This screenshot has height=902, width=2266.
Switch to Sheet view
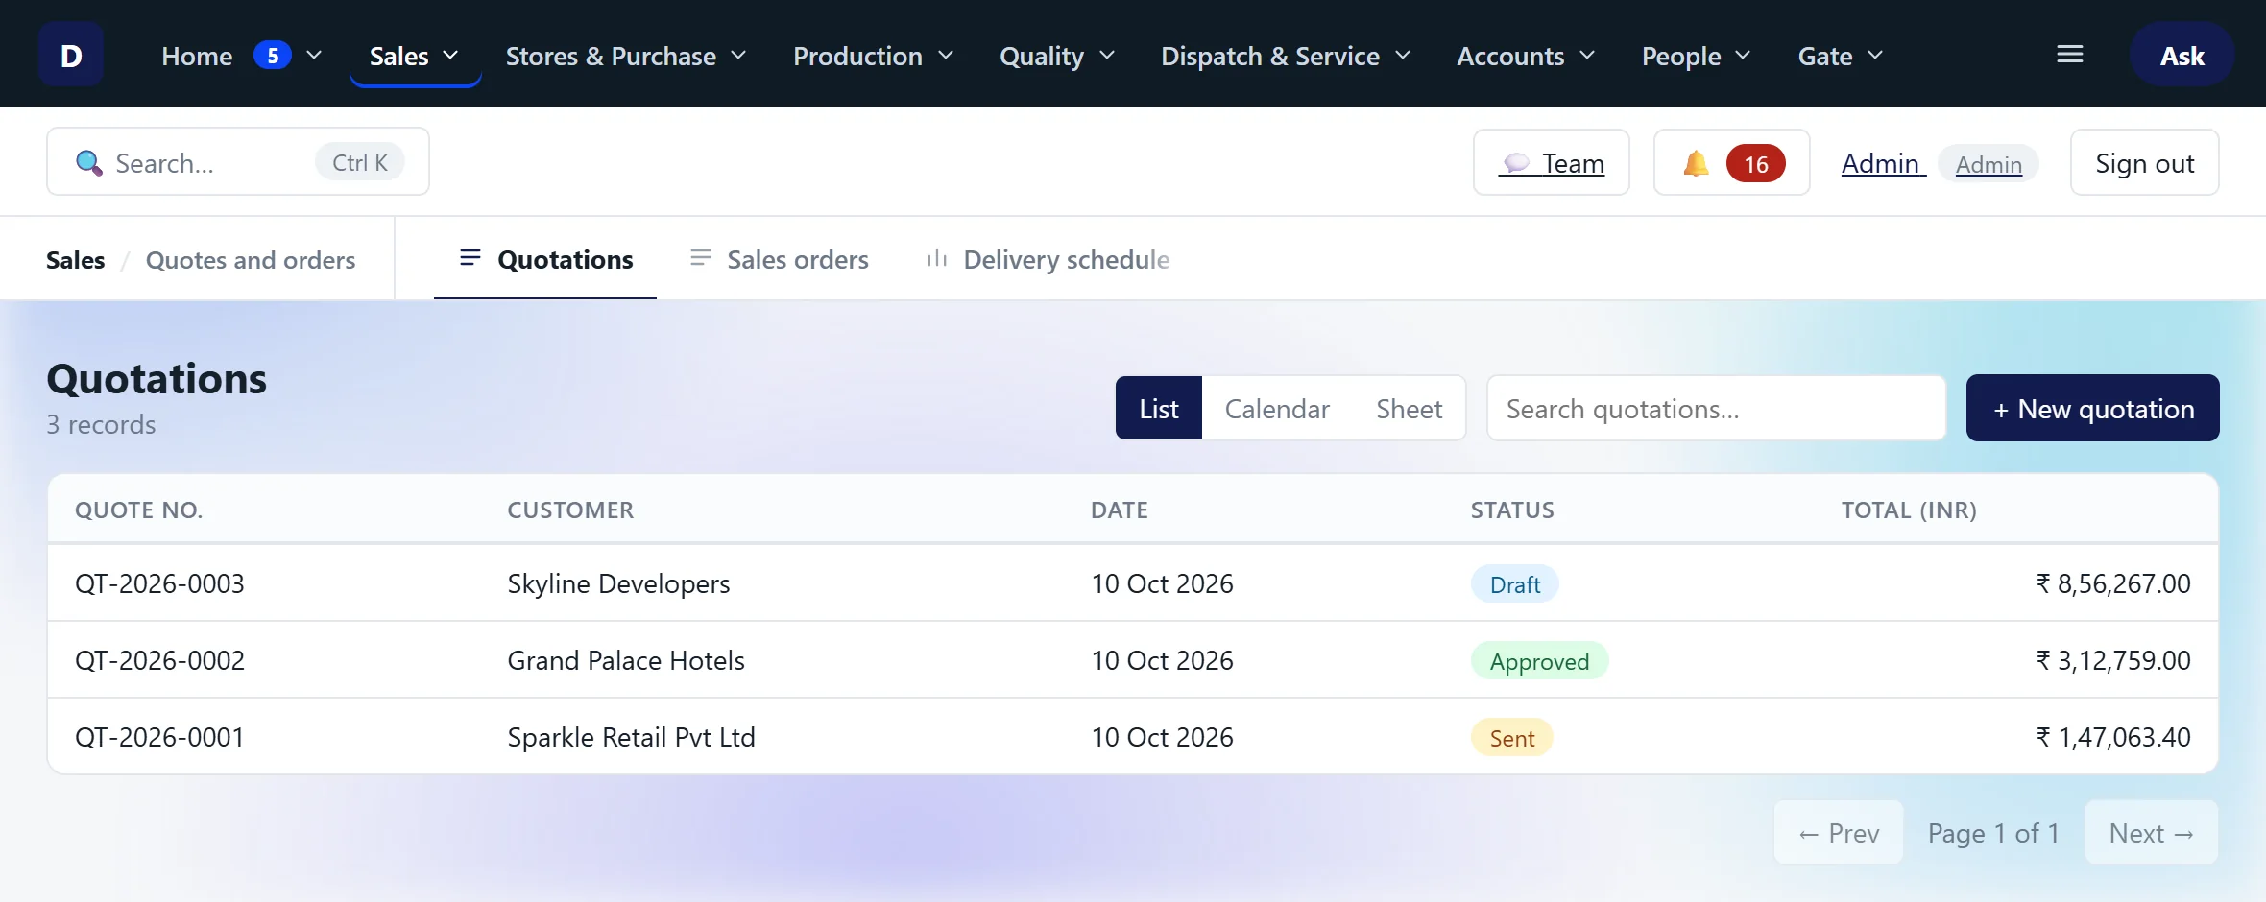point(1409,409)
